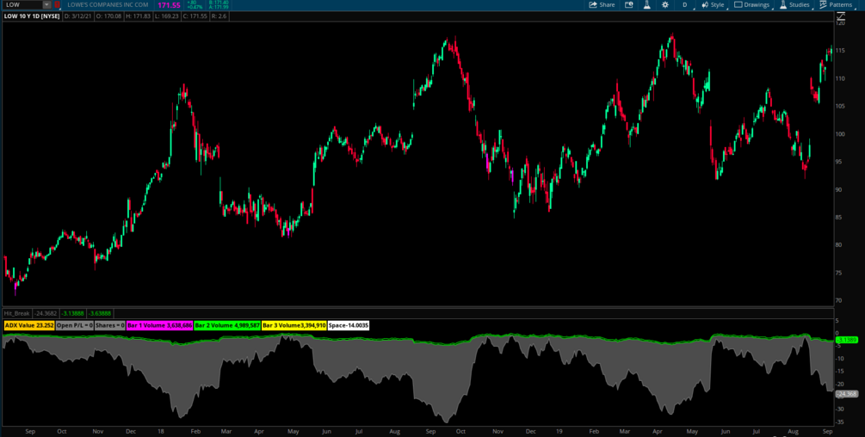This screenshot has height=437, width=865.
Task: Click the LOWE'S COMPANIES INC COM description
Action: pos(108,4)
